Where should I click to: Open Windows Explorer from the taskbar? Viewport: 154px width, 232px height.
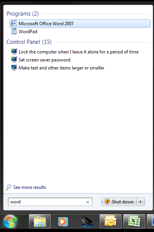pos(40,221)
